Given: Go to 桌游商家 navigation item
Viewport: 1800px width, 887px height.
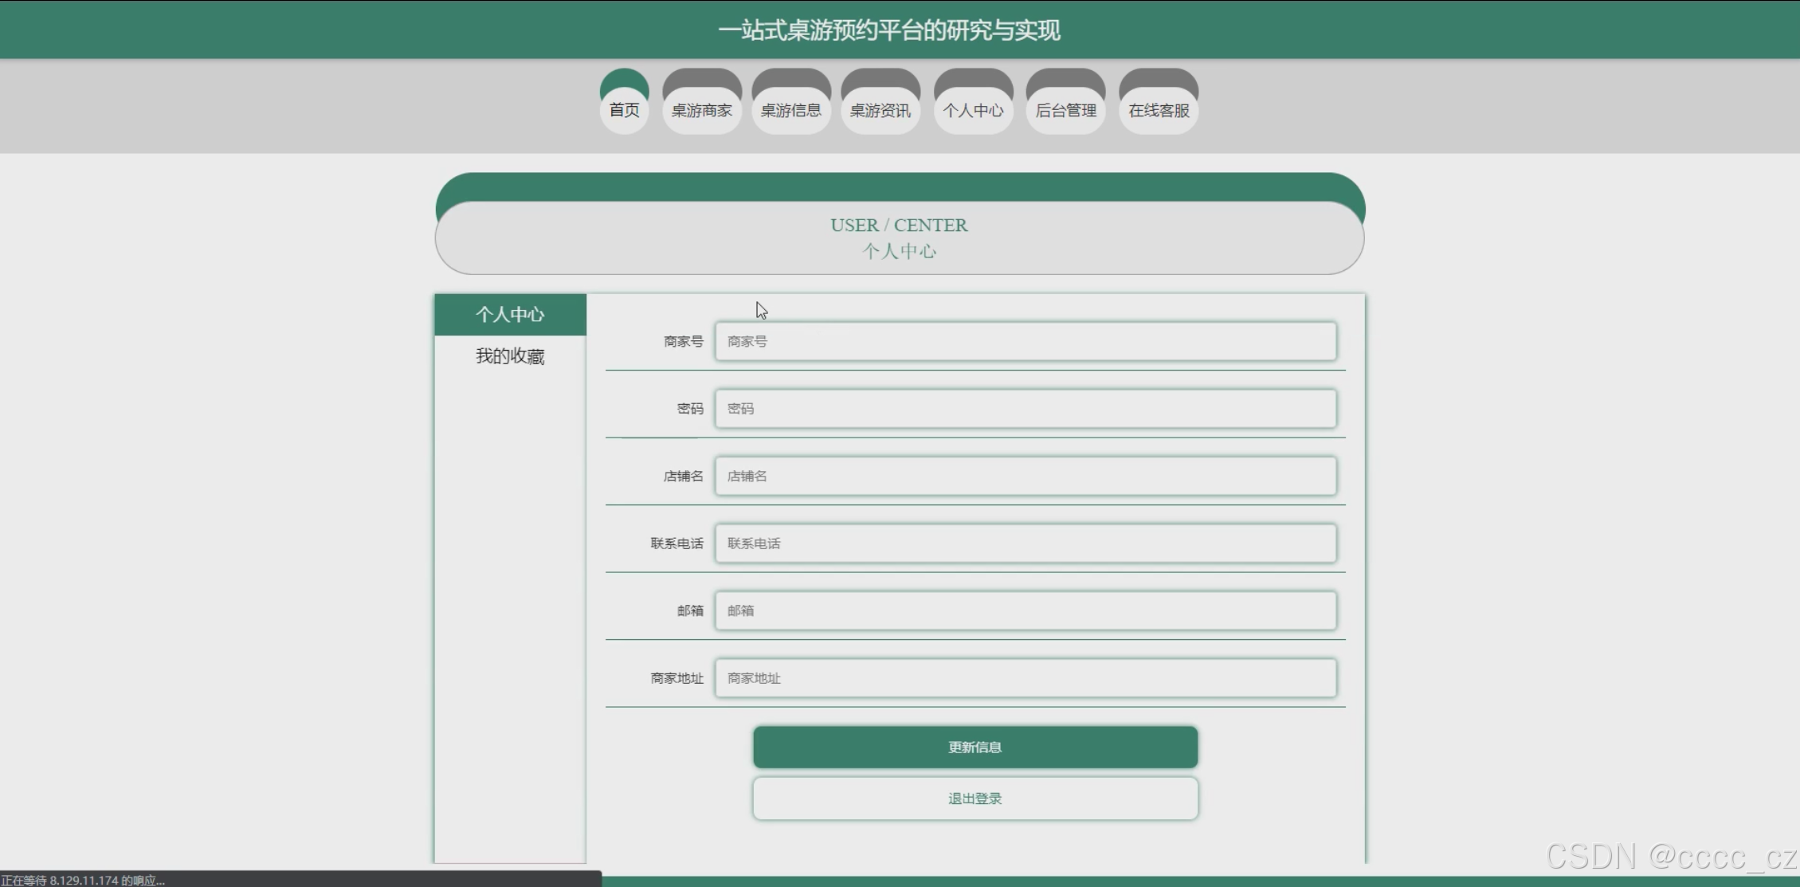Looking at the screenshot, I should coord(701,110).
